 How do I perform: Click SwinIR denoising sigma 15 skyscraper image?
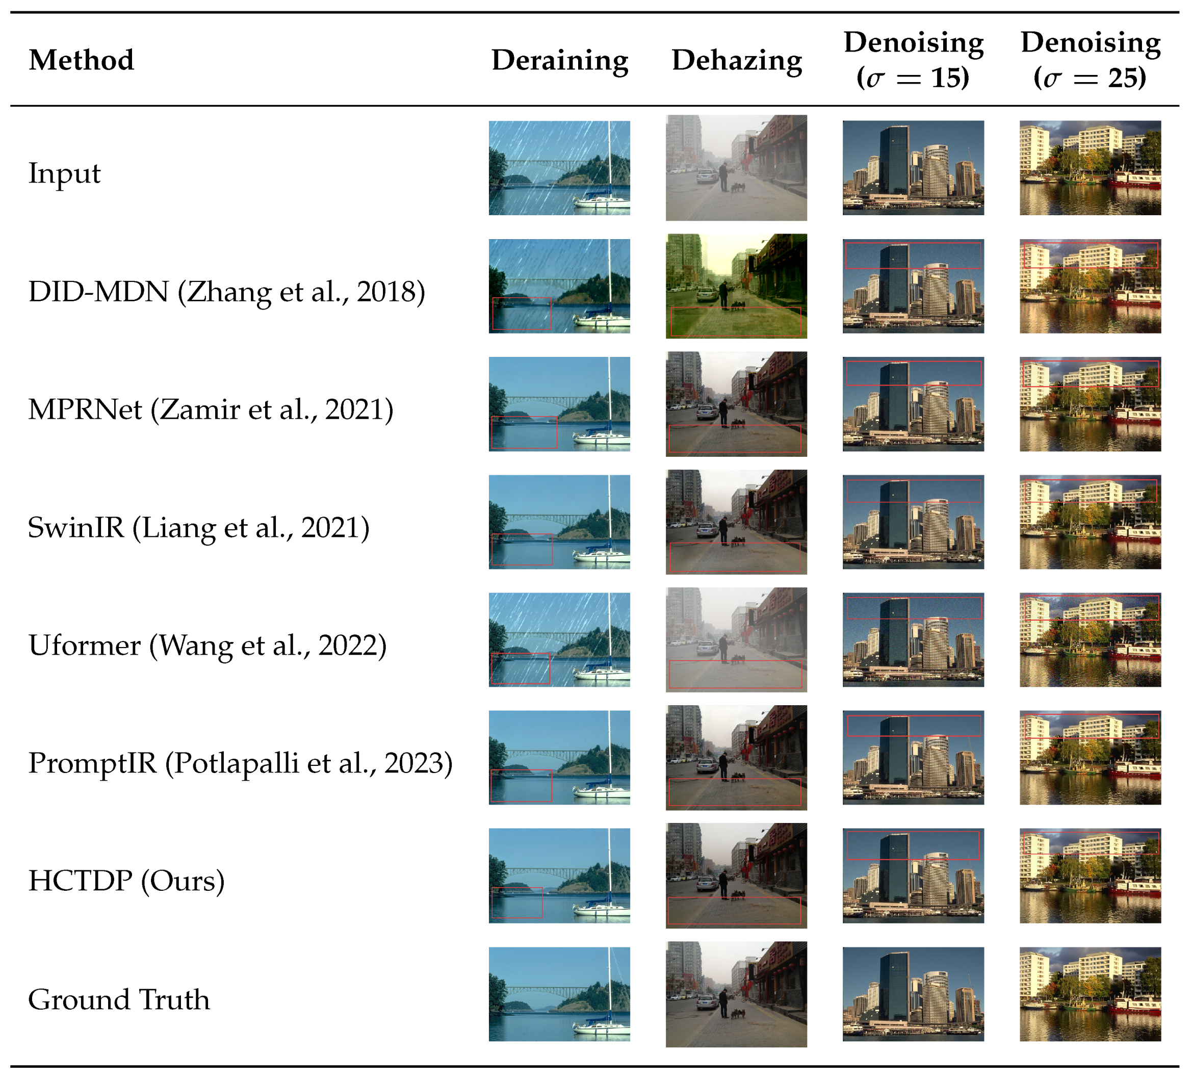pyautogui.click(x=913, y=522)
